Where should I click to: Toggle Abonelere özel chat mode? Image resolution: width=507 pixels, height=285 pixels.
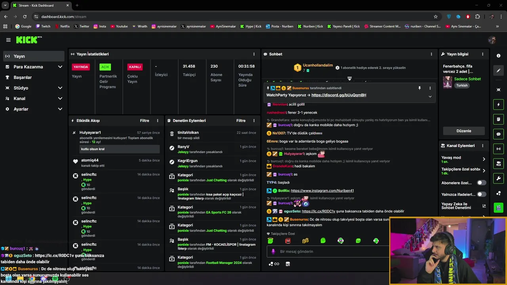481,183
